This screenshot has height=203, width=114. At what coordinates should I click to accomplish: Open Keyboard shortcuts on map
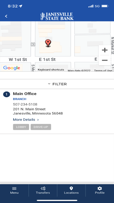(x=51, y=70)
